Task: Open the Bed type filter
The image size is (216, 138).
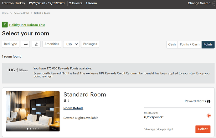Action: pos(11,44)
